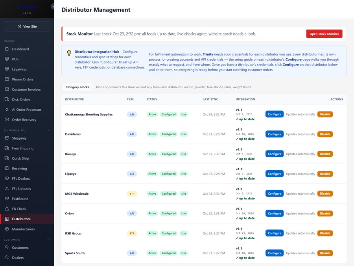Configure the Kinseys distributor
The image size is (354, 266).
(x=274, y=154)
